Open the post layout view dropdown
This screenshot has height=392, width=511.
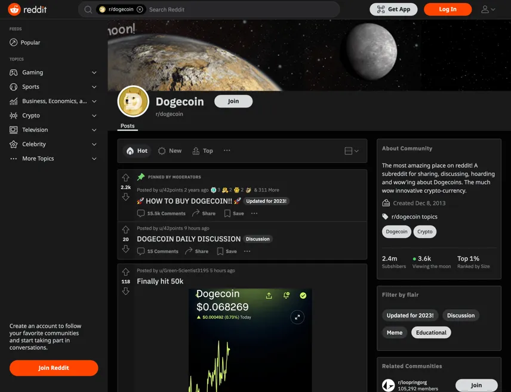pos(351,151)
